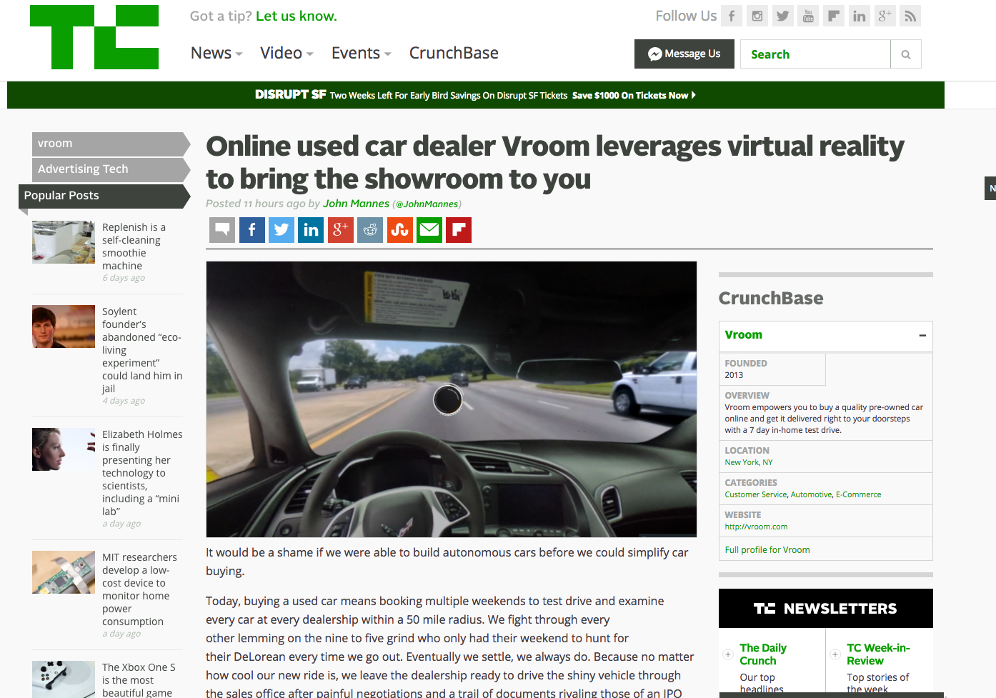Open E-Commerce category link
Image resolution: width=996 pixels, height=698 pixels.
tap(859, 494)
